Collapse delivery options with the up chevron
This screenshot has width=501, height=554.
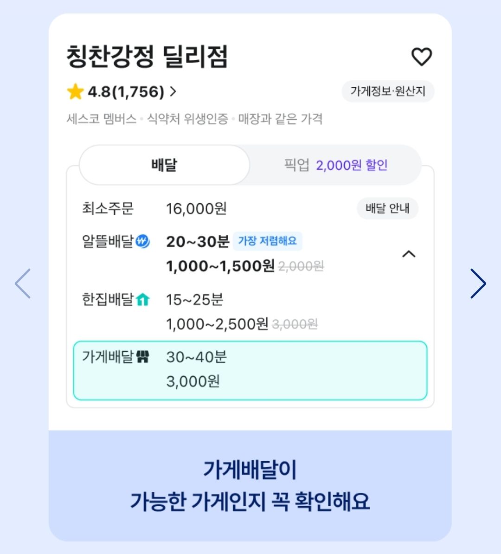(408, 254)
